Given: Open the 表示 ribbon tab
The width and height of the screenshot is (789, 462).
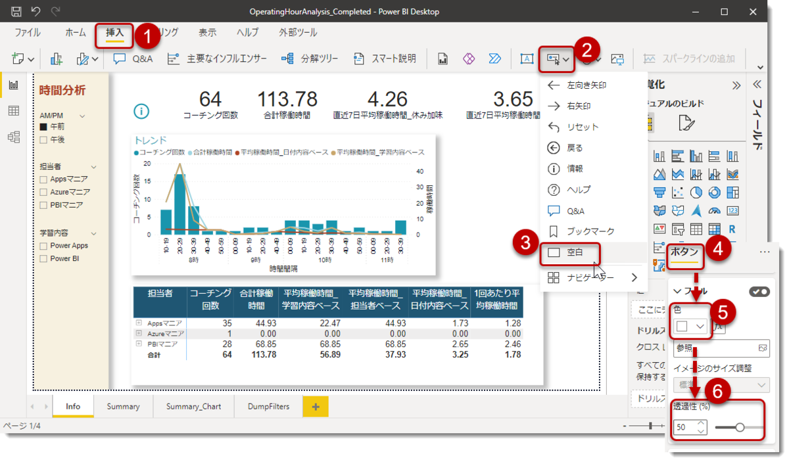Looking at the screenshot, I should [x=208, y=32].
